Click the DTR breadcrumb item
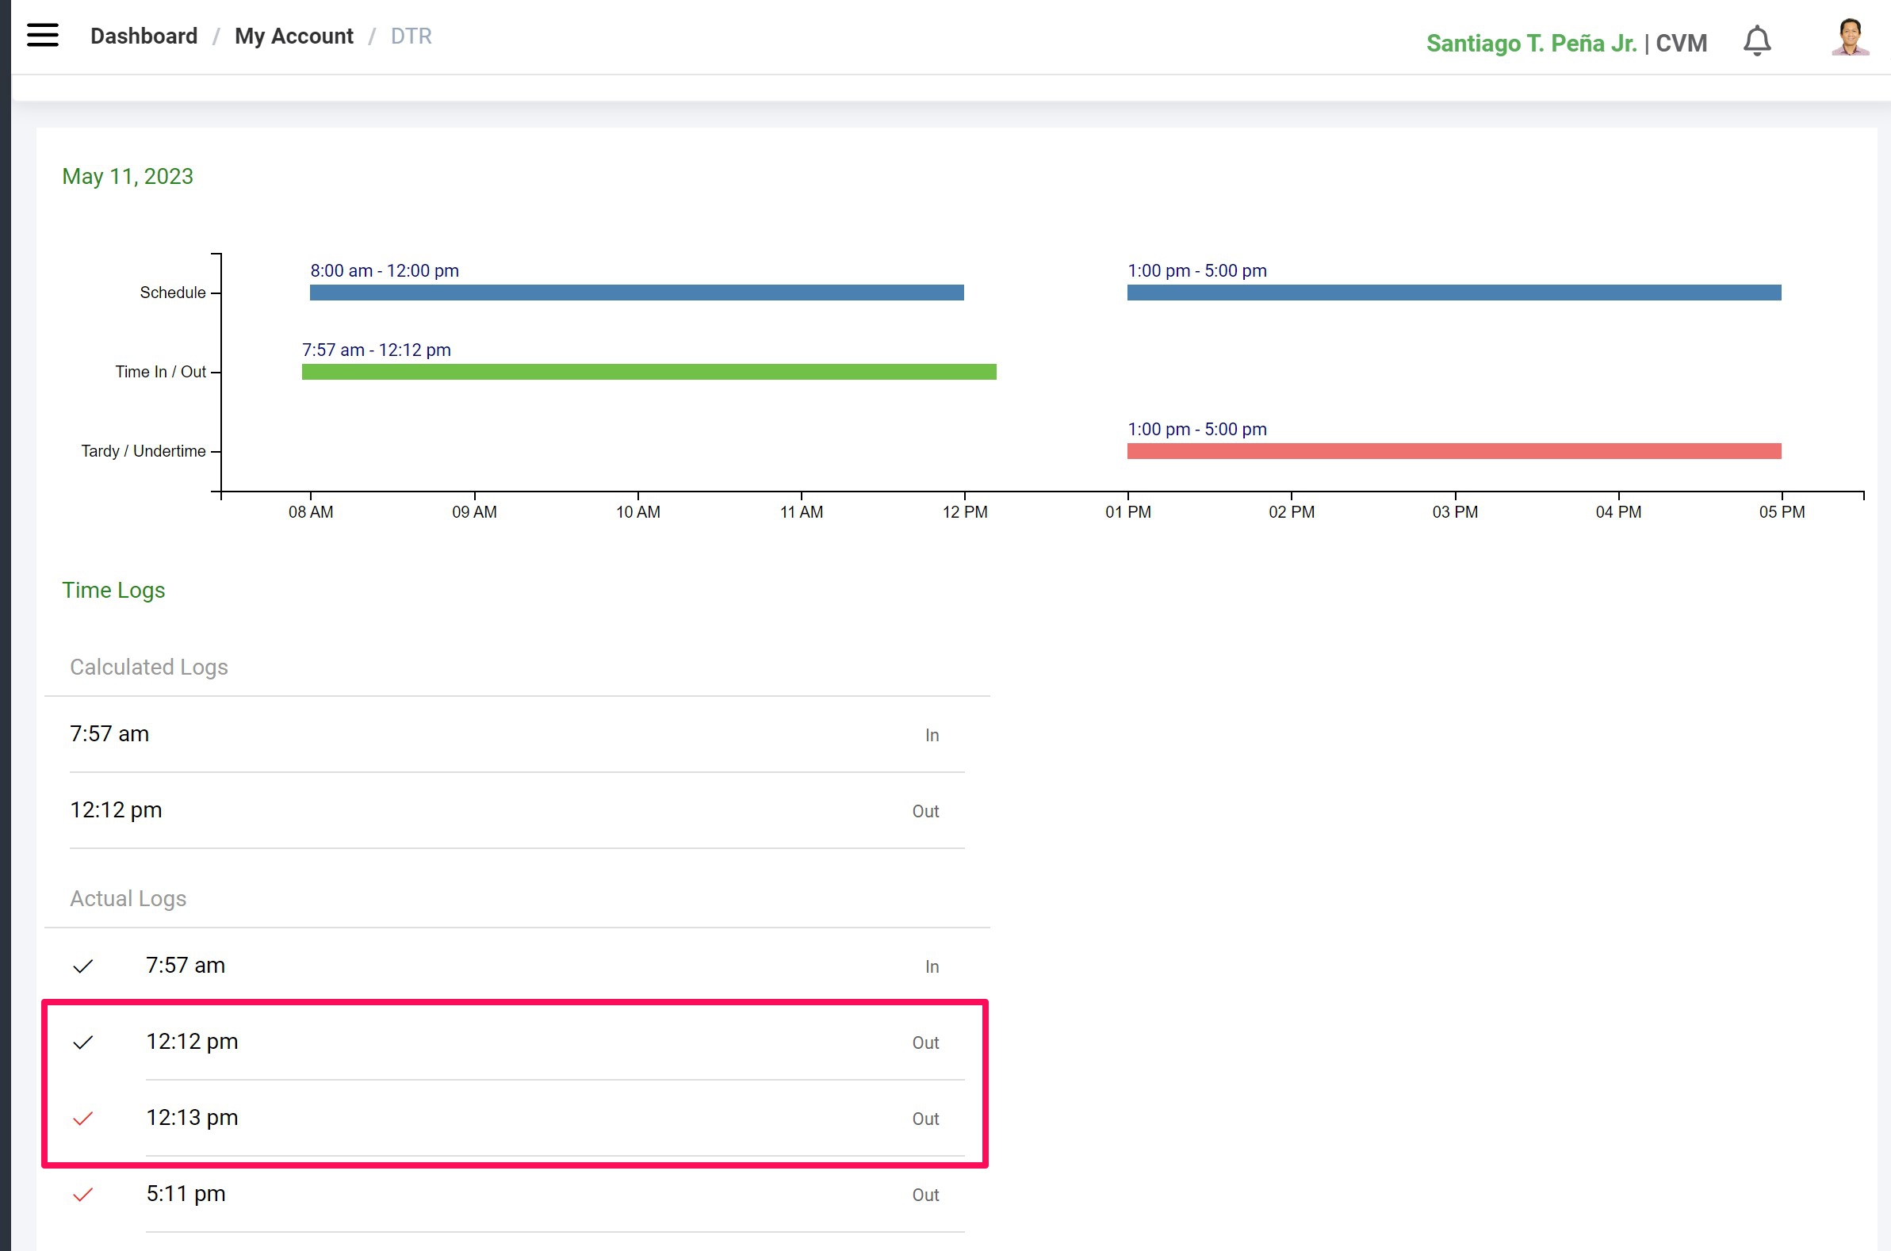Viewport: 1891px width, 1251px height. click(x=411, y=36)
